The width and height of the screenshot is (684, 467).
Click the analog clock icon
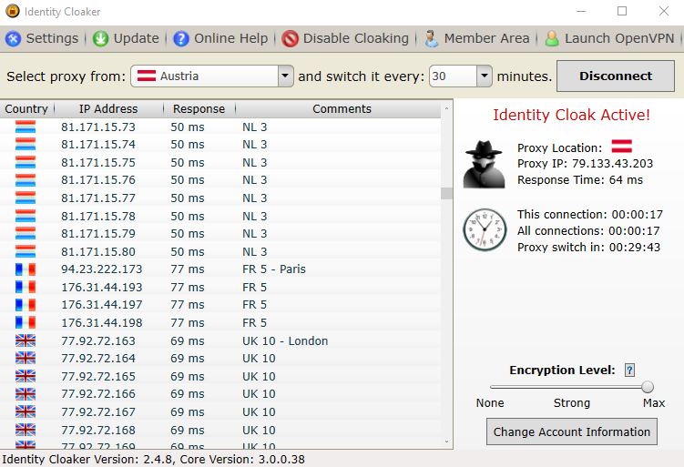click(x=485, y=229)
